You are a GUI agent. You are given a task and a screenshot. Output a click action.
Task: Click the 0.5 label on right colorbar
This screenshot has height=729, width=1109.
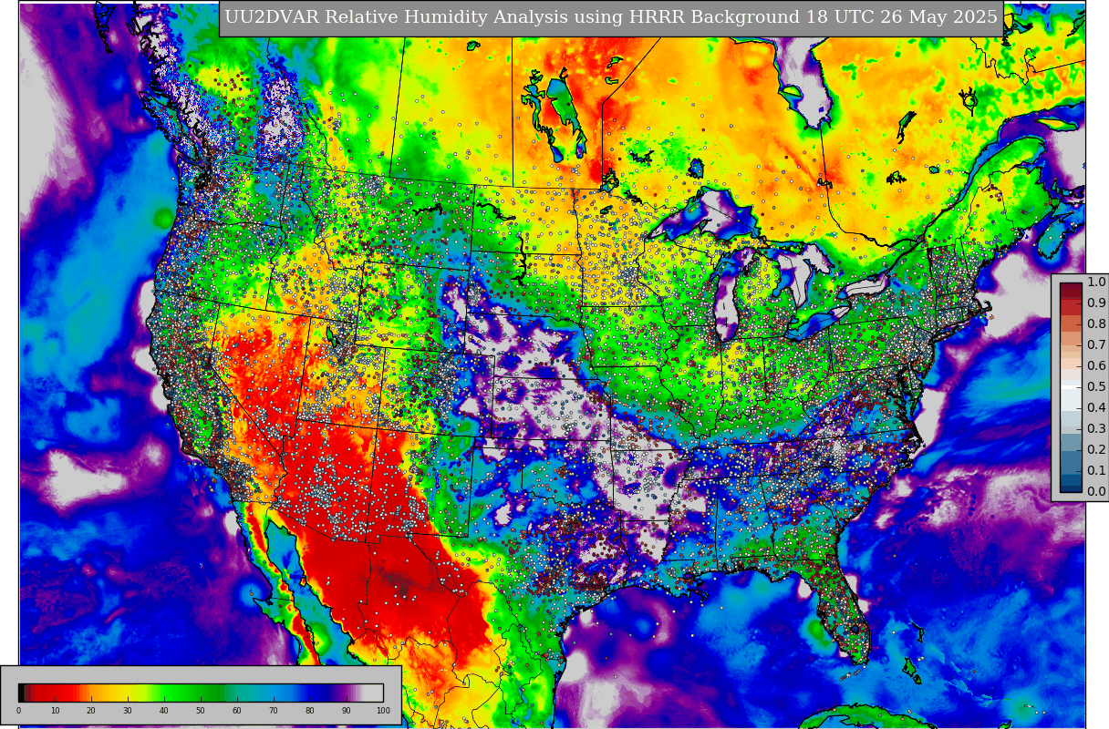coord(1096,387)
